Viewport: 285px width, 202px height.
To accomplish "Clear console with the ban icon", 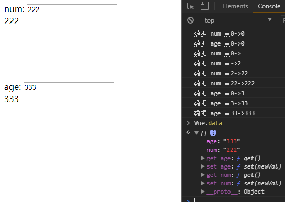I will pos(190,20).
